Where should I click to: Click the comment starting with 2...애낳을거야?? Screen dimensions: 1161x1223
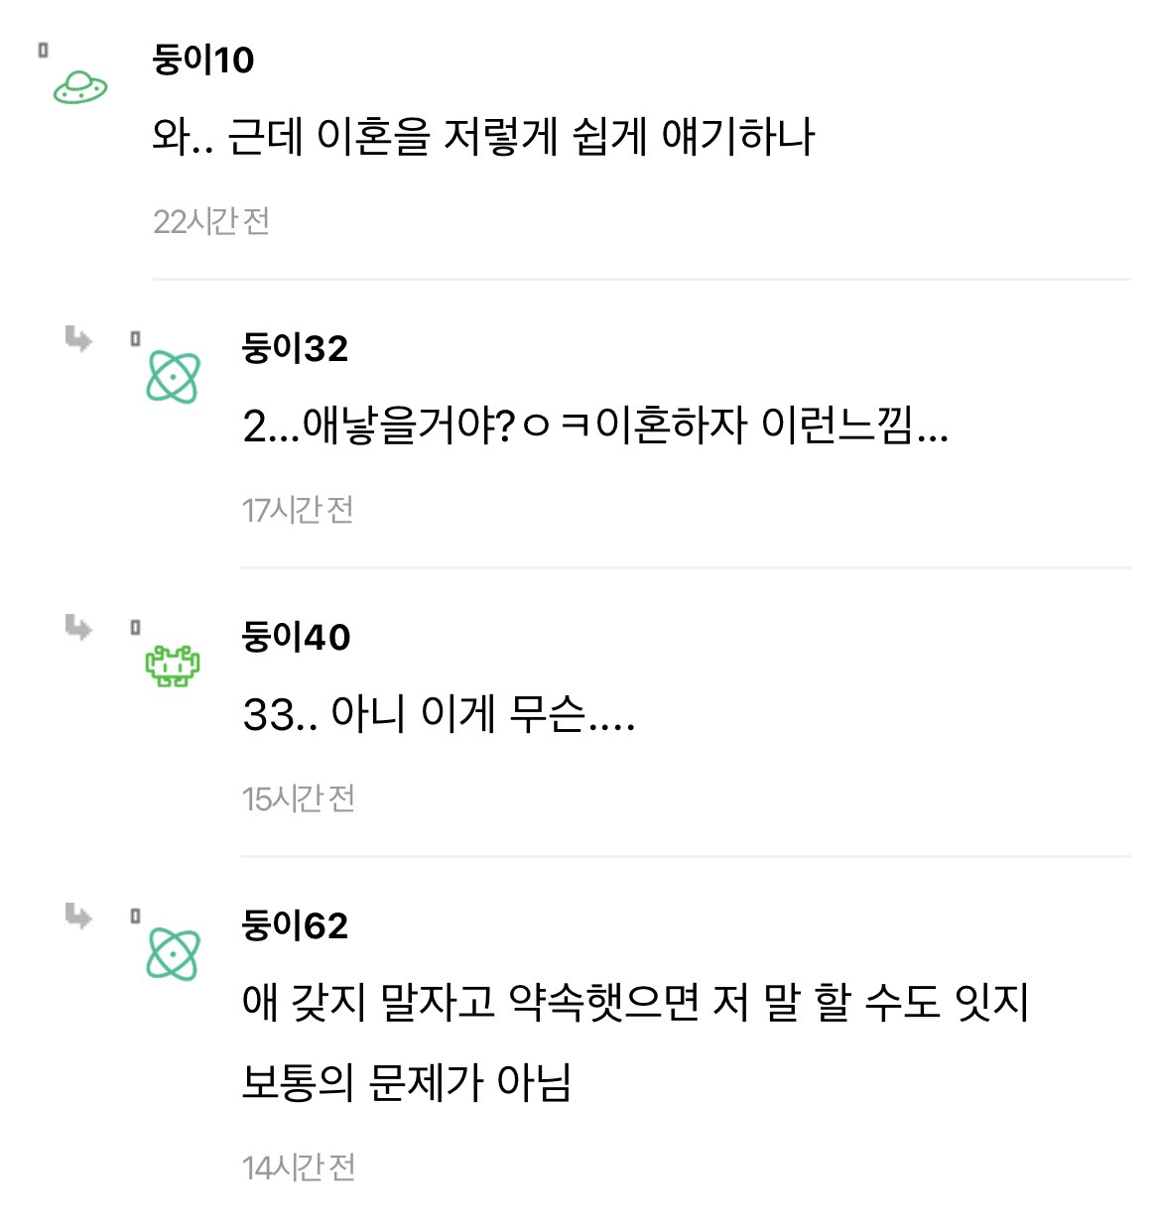(x=595, y=426)
